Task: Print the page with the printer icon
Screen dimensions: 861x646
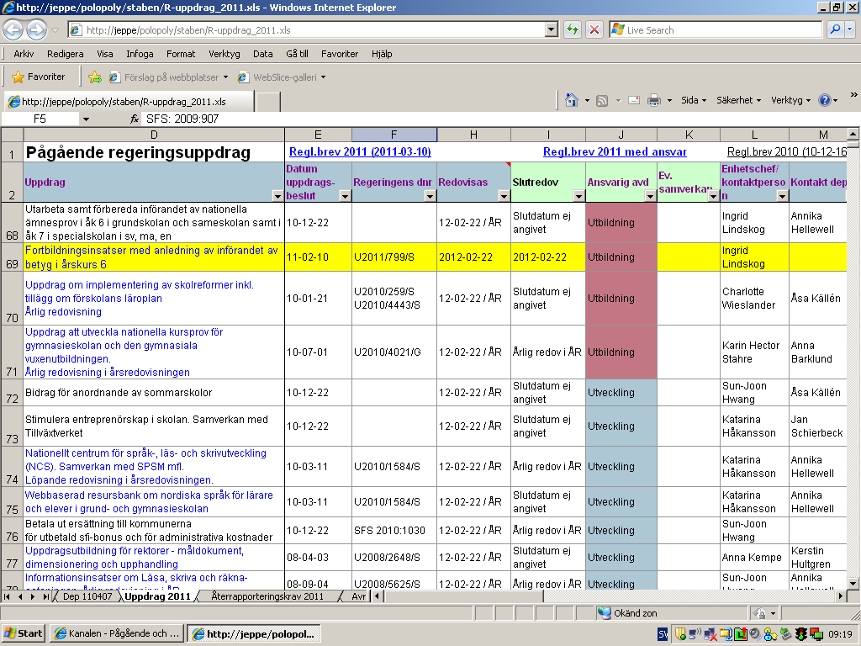Action: click(653, 101)
